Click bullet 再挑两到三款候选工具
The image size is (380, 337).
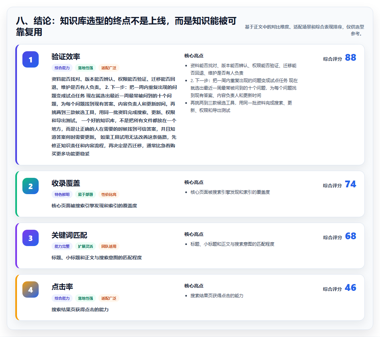[x=241, y=107]
